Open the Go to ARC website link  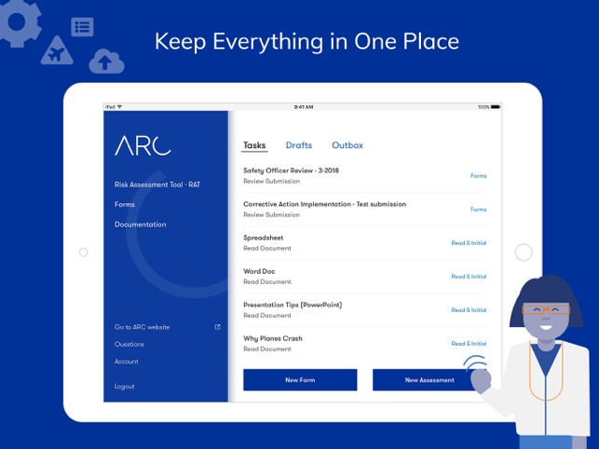click(143, 327)
